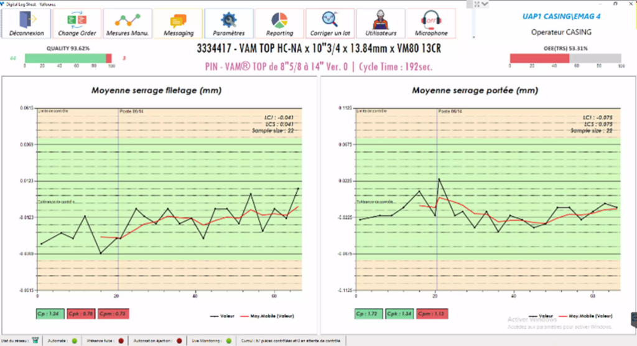The width and height of the screenshot is (637, 346).
Task: Click the UAP1 CASING\EMAG 4 link
Action: [x=561, y=16]
